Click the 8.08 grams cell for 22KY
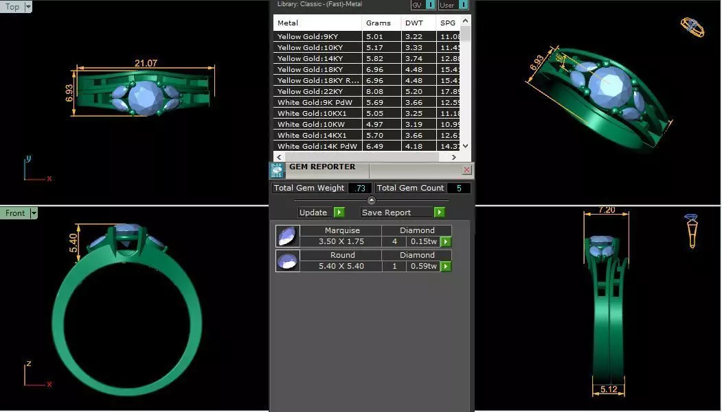 pyautogui.click(x=381, y=91)
